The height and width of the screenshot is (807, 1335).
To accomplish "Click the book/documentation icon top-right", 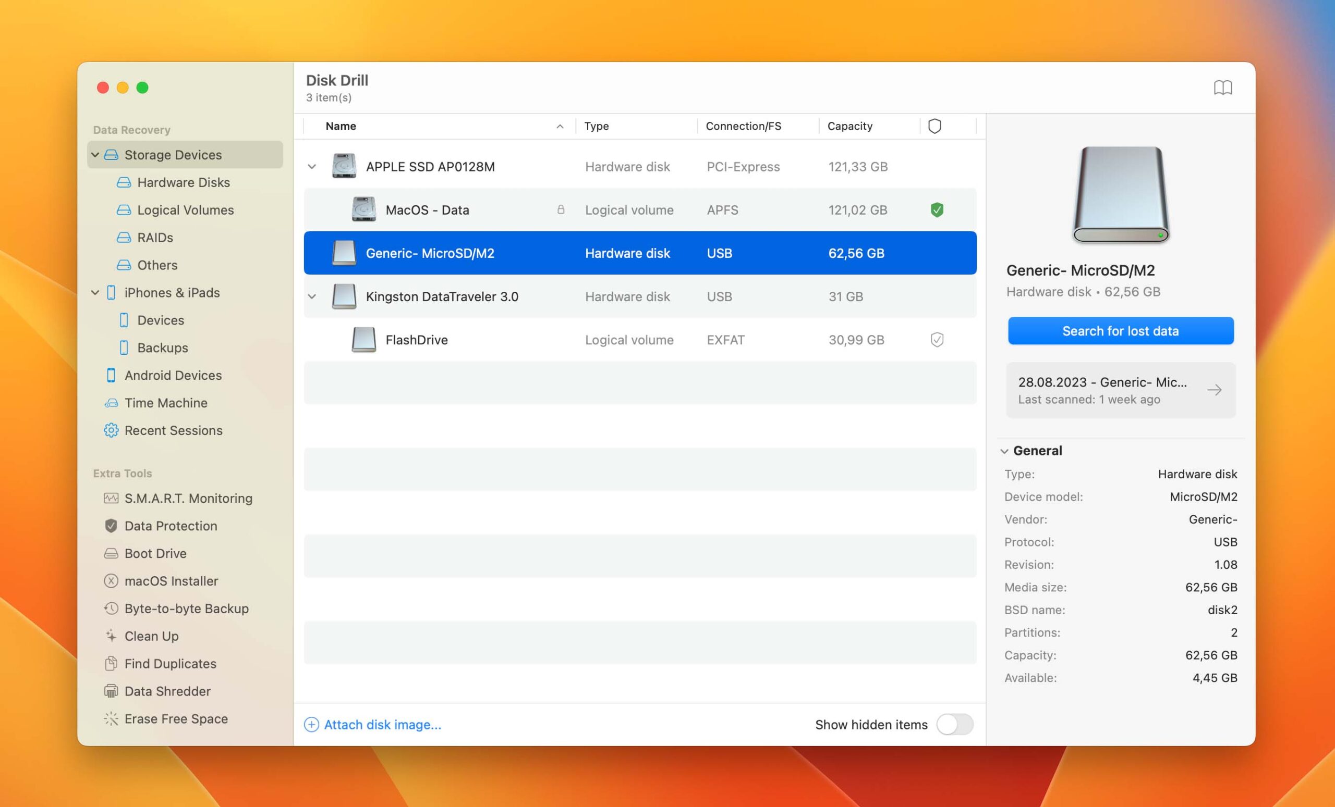I will tap(1223, 86).
